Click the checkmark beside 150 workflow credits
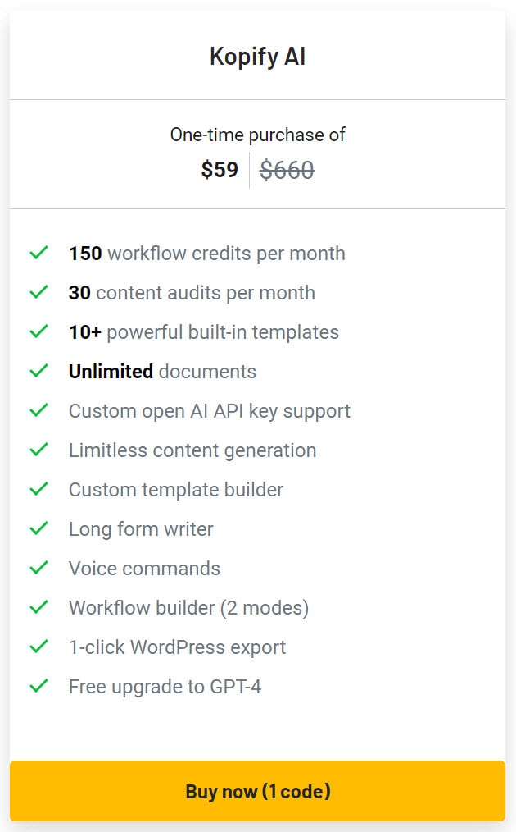This screenshot has width=516, height=832. click(x=38, y=254)
